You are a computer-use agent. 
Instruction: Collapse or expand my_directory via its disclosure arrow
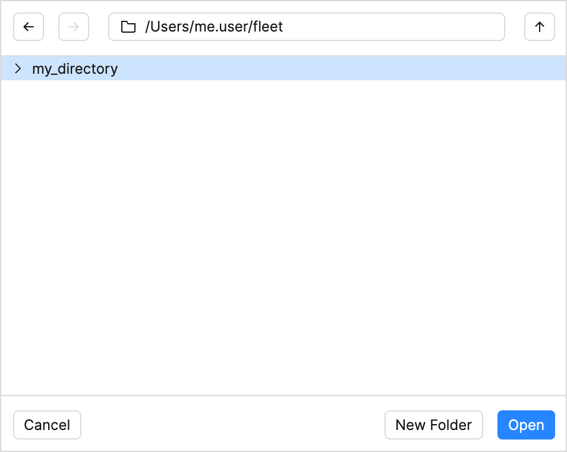tap(18, 68)
